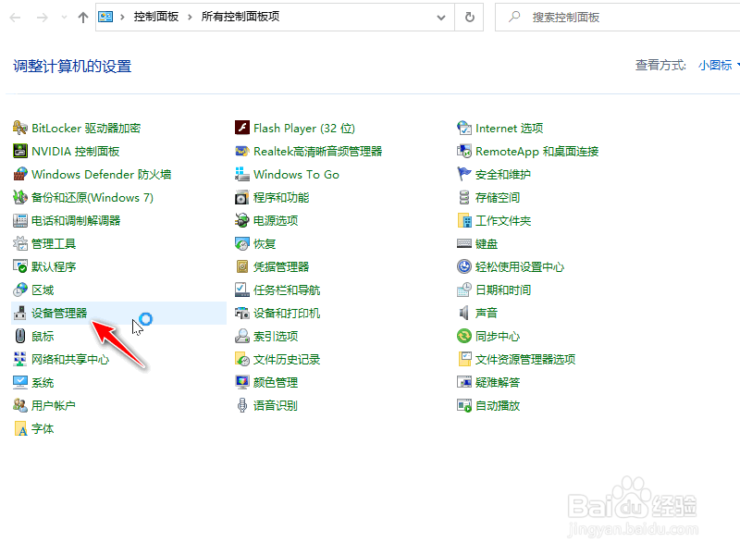Open 同步中心 sync icon
Image resolution: width=740 pixels, height=555 pixels.
[464, 336]
